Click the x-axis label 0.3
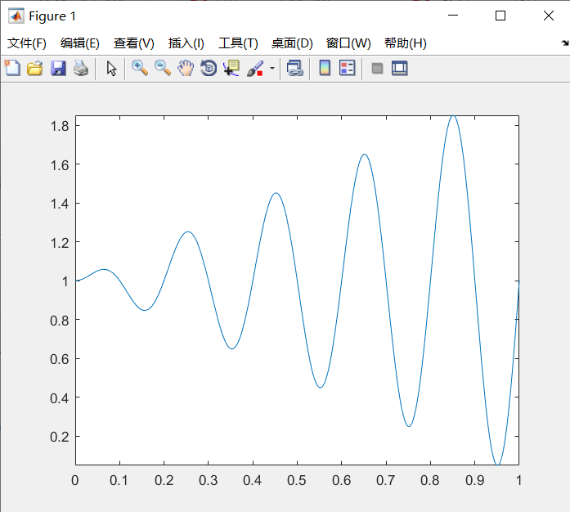The height and width of the screenshot is (512, 570). (x=209, y=480)
